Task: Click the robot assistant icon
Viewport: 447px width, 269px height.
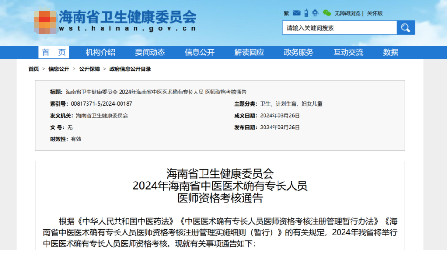Action: (x=315, y=13)
